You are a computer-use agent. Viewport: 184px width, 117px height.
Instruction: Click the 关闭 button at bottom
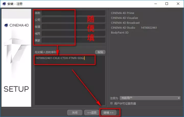(x=75, y=112)
